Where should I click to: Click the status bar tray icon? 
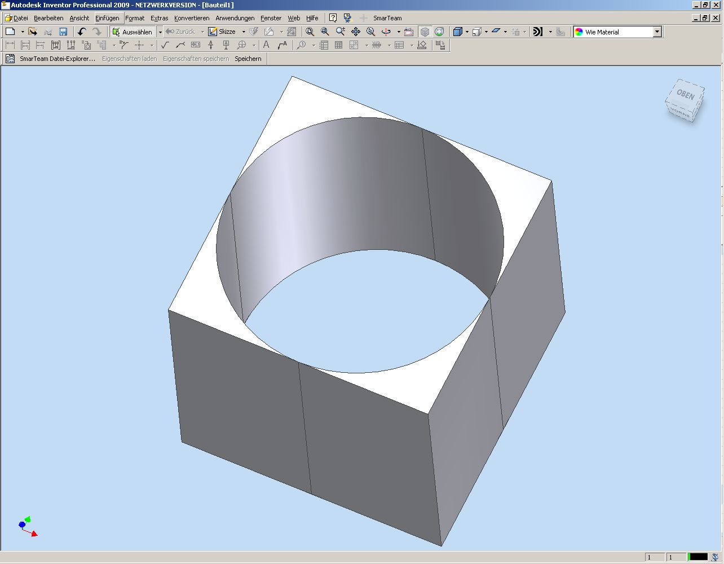715,557
